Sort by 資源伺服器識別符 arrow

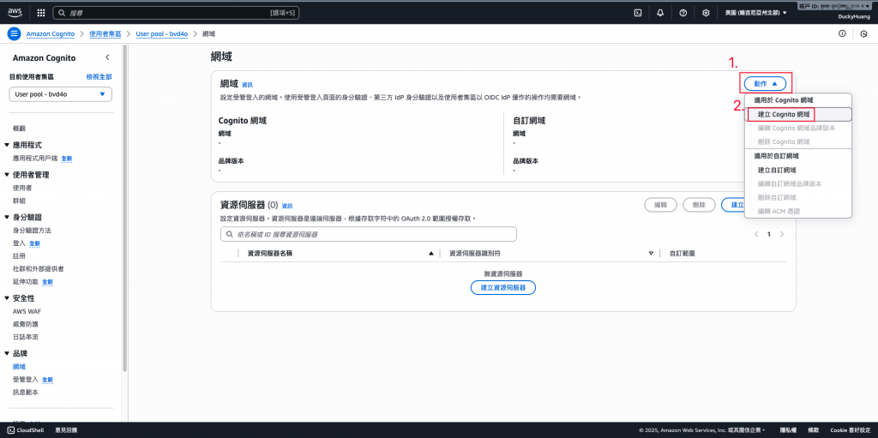pyautogui.click(x=651, y=253)
